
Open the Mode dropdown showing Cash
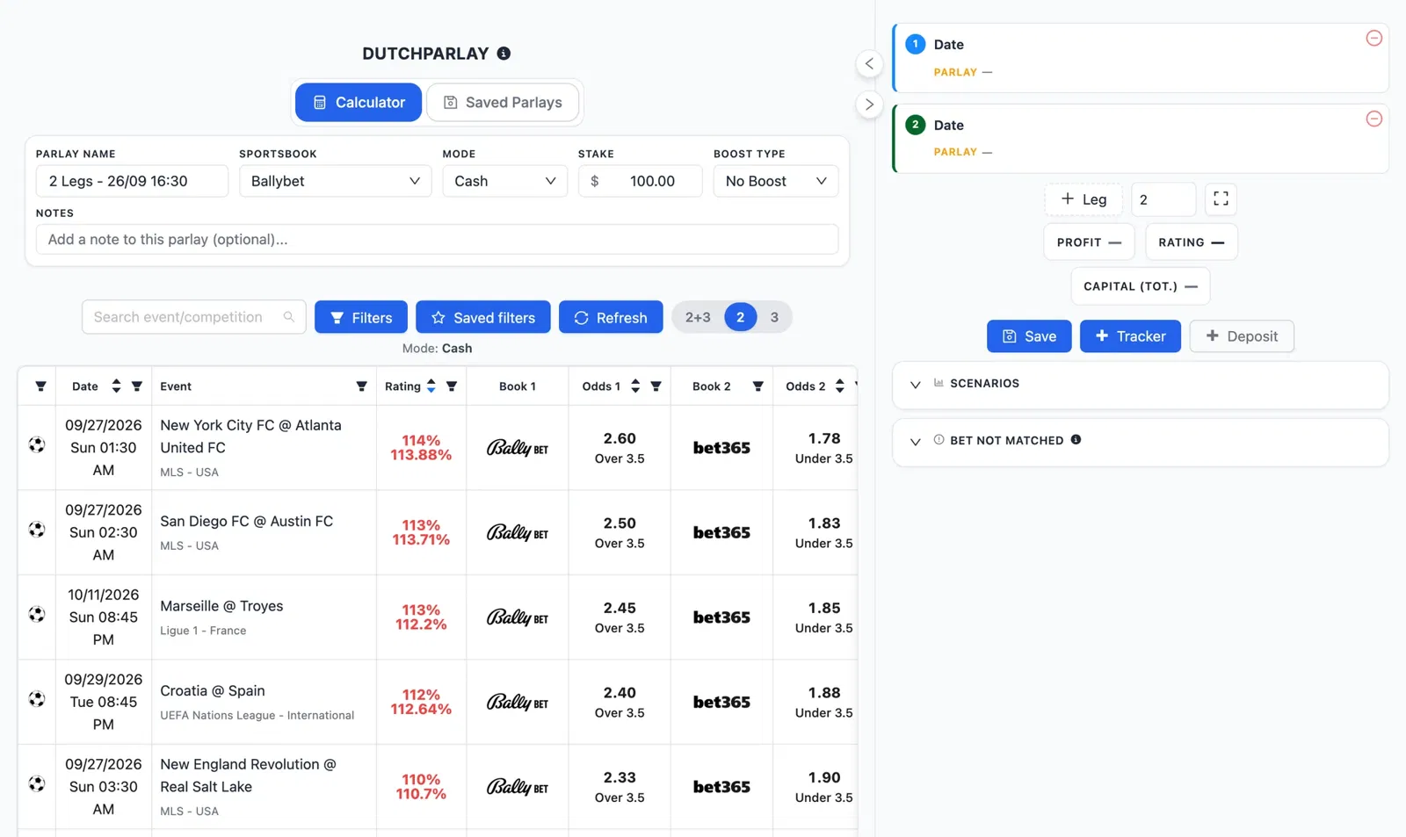[x=505, y=181]
